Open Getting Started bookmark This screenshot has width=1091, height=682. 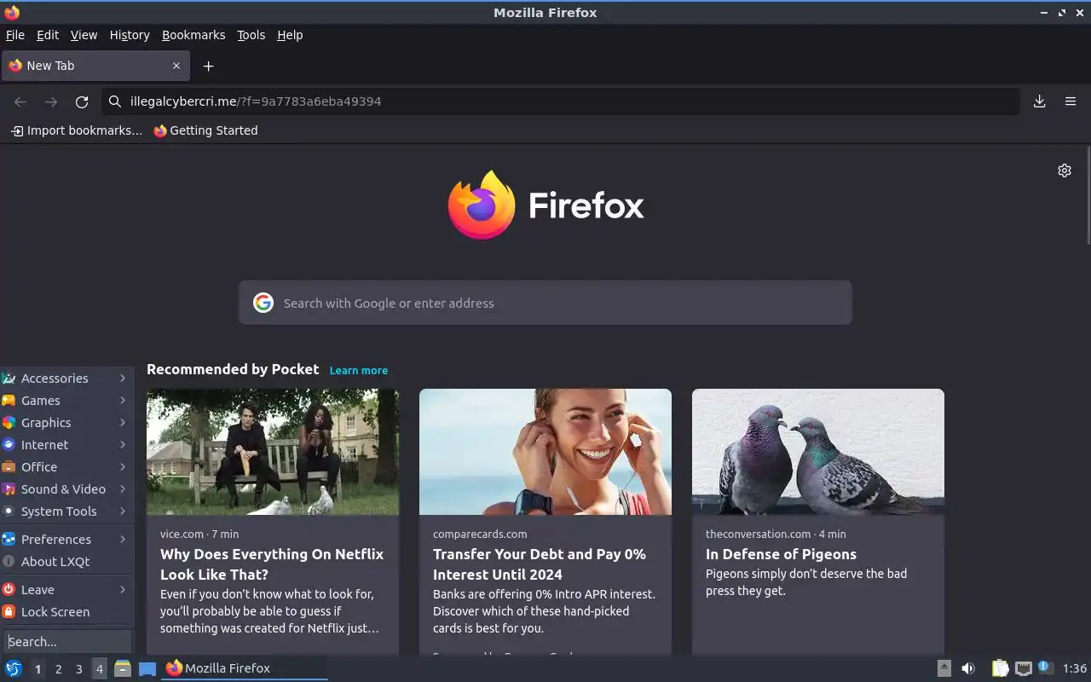pos(205,130)
